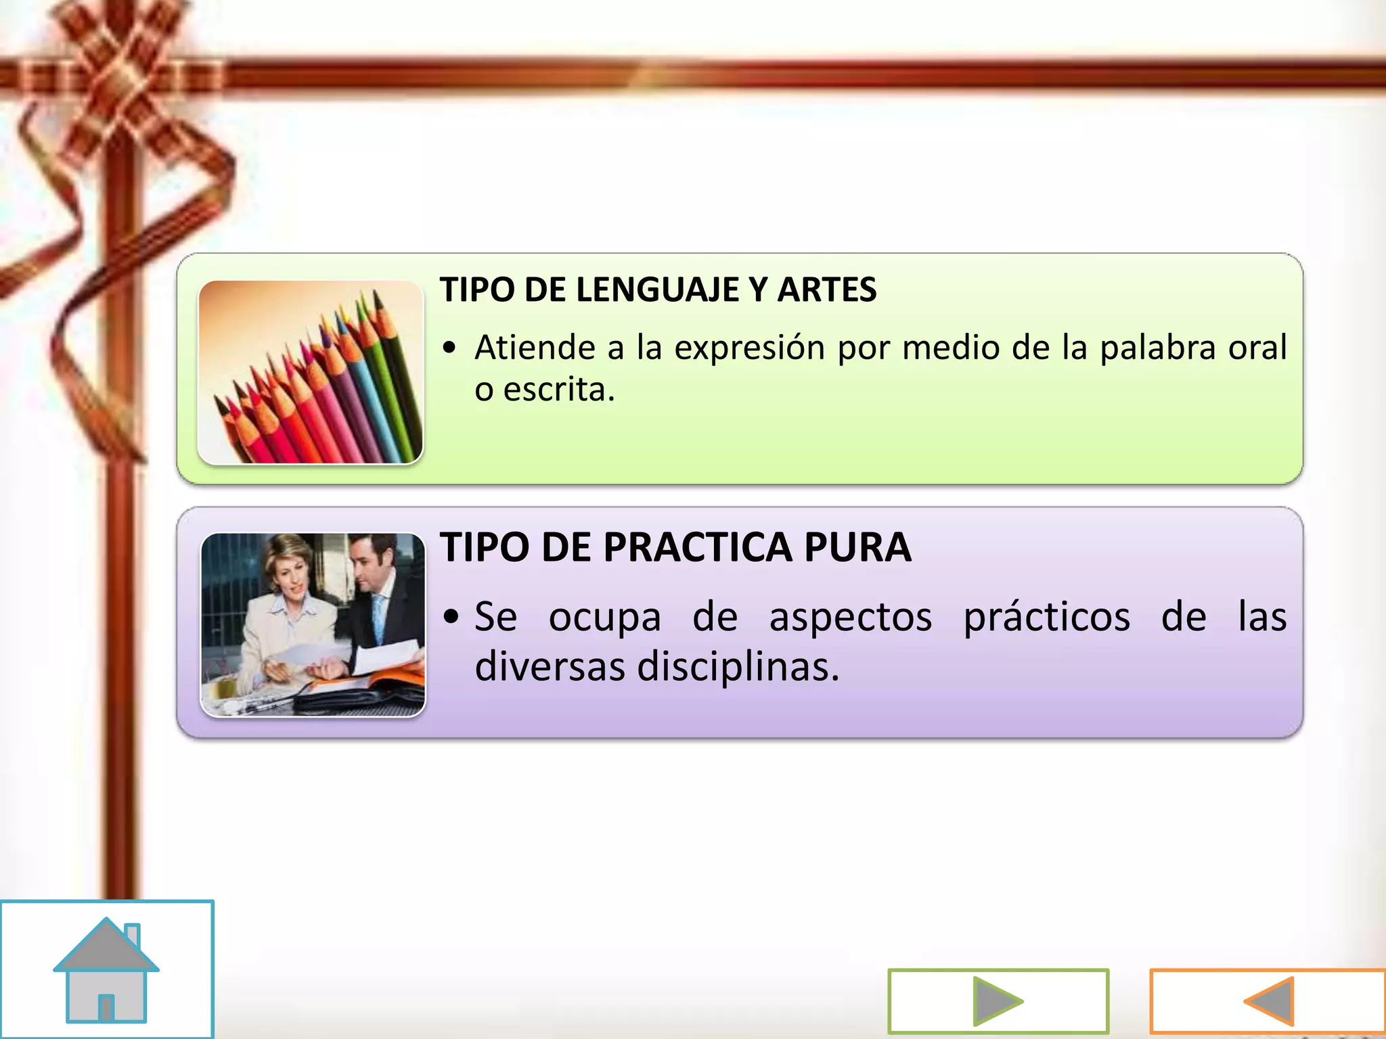Click the text 'diversas disciplinas.'
Viewport: 1386px width, 1039px height.
(x=657, y=666)
